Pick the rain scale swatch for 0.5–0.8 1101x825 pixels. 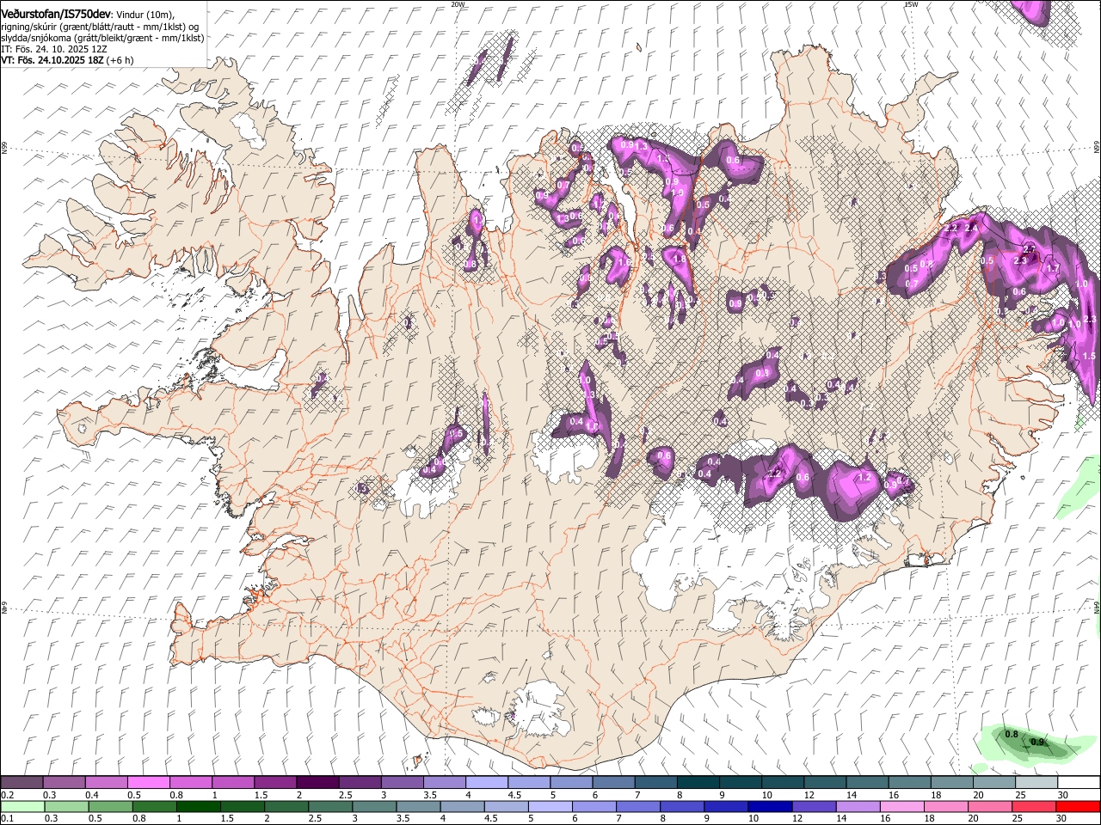[x=110, y=806]
